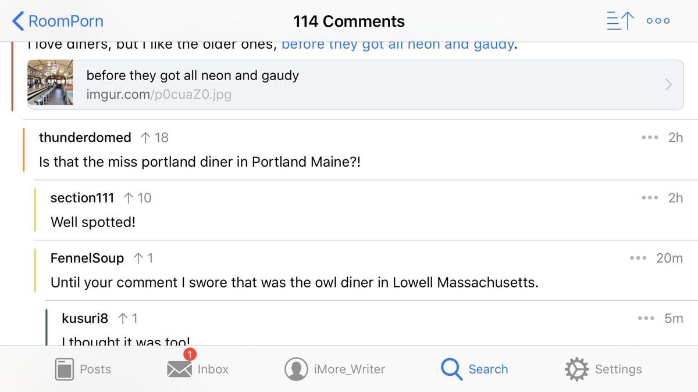Image resolution: width=698 pixels, height=392 pixels.
Task: Tap the Search magnifier icon
Action: point(451,369)
